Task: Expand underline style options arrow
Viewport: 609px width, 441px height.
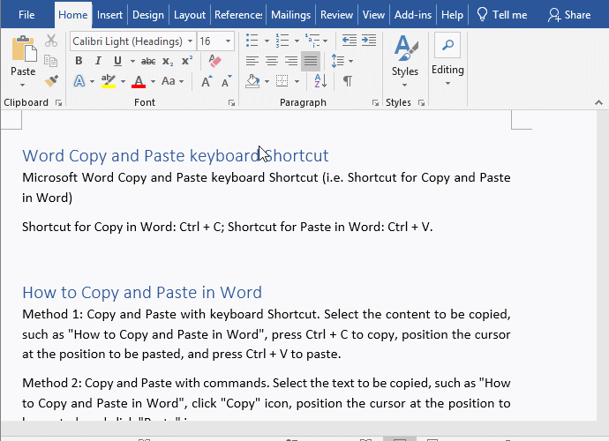Action: [x=132, y=62]
